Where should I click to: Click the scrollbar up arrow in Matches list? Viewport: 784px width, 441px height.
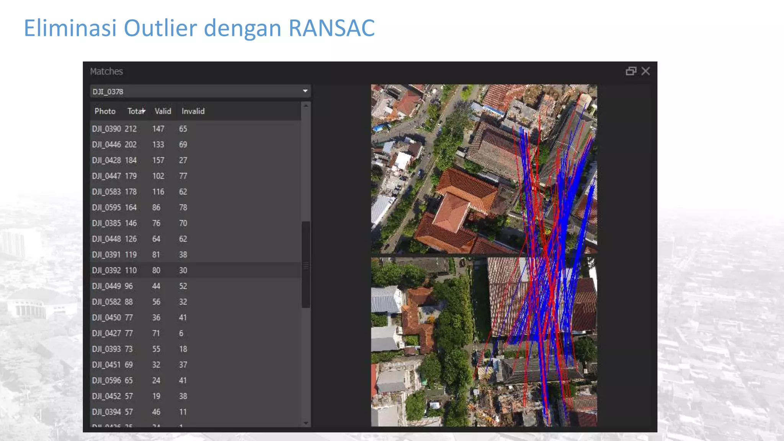click(x=305, y=106)
